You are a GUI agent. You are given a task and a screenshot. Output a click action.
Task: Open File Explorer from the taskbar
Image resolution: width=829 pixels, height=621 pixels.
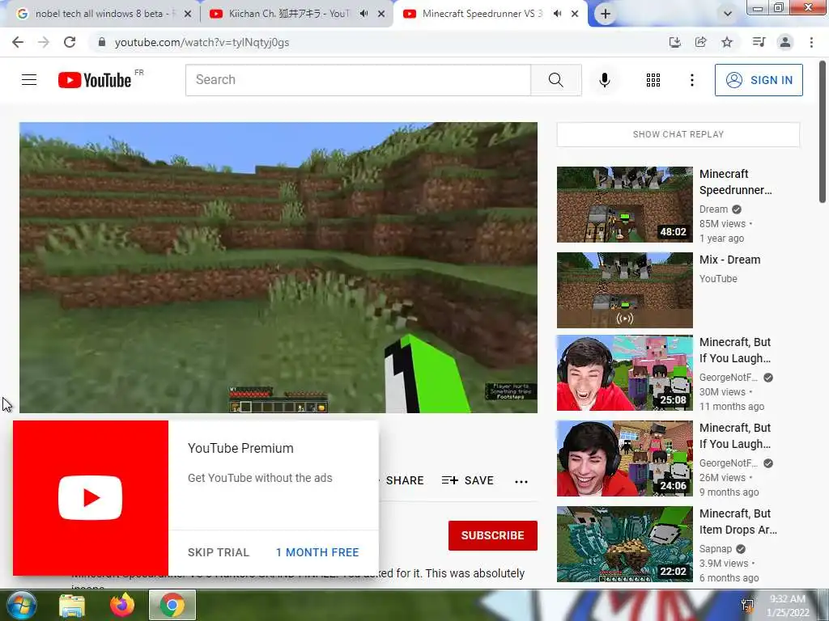(72, 606)
